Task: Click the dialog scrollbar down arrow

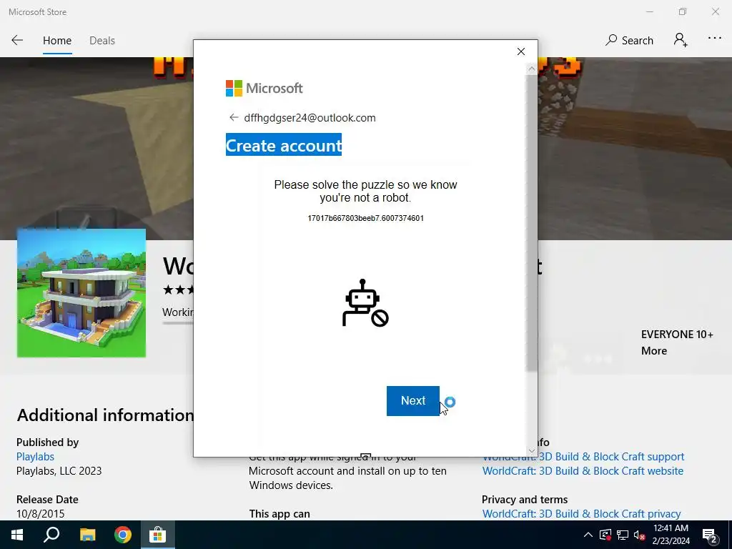Action: pos(532,451)
